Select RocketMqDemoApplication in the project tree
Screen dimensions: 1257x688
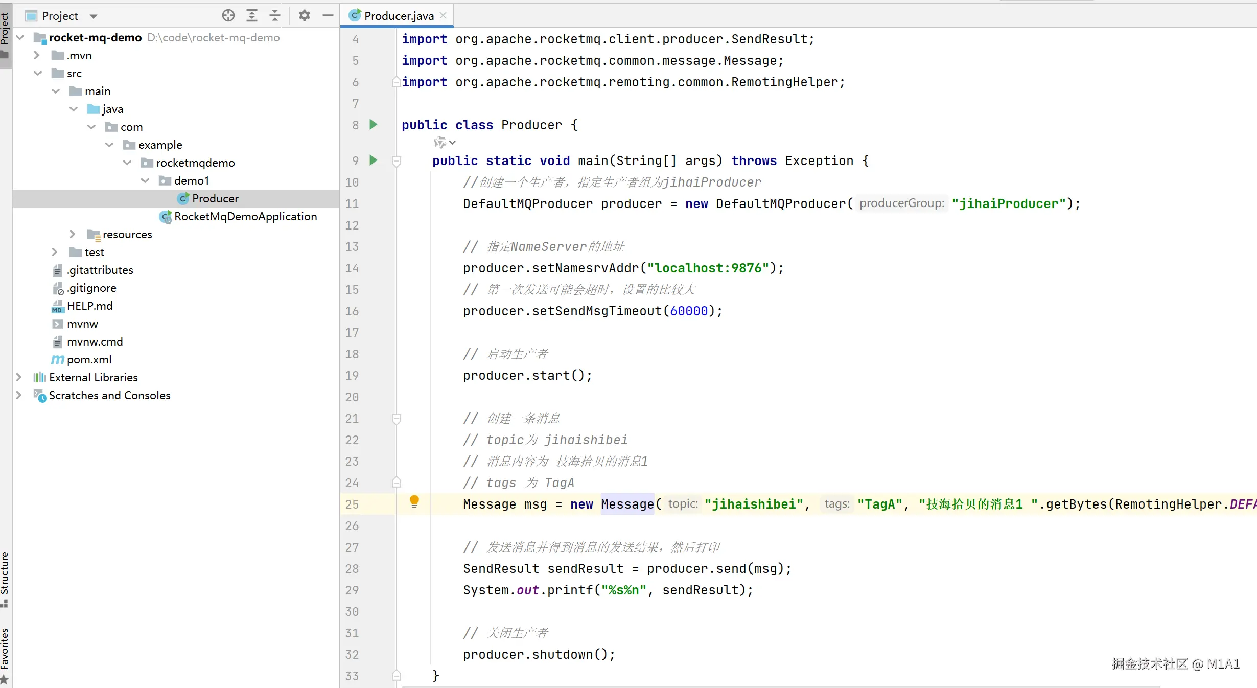(x=245, y=217)
